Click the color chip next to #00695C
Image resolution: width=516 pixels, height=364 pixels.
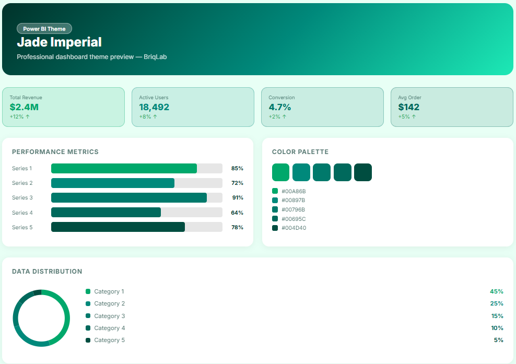(275, 219)
